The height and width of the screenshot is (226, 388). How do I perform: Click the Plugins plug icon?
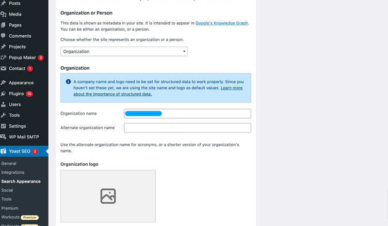point(3,93)
